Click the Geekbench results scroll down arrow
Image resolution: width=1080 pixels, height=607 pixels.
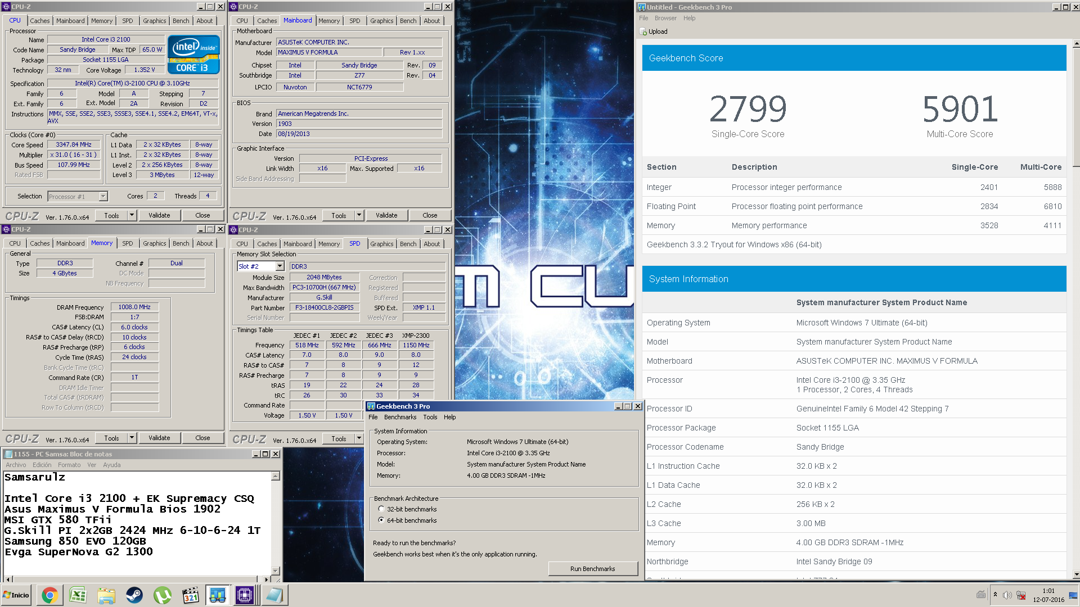point(1076,575)
